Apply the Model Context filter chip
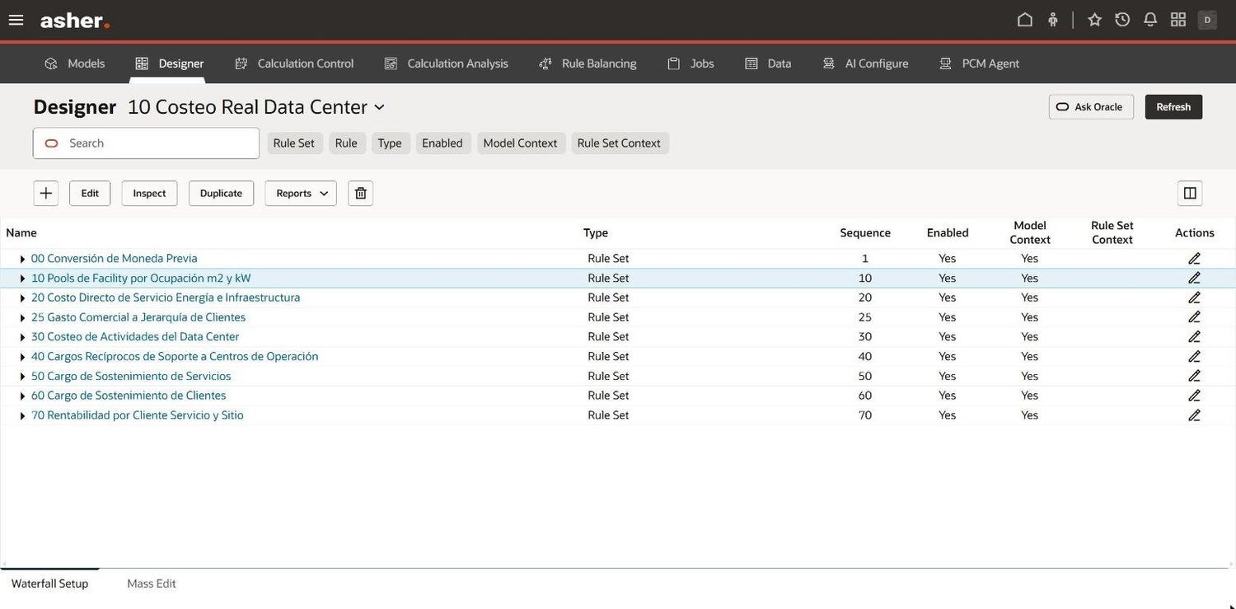 click(521, 143)
